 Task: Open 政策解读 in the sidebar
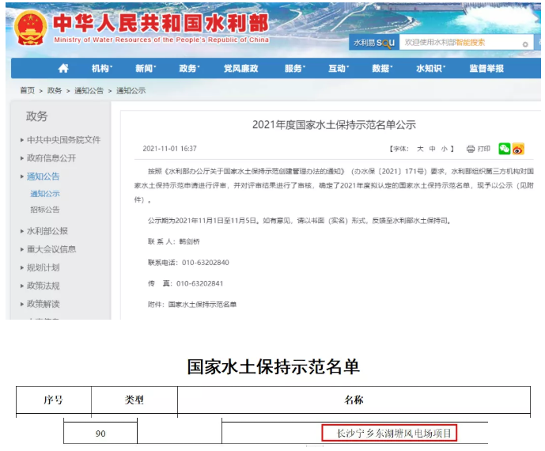tap(43, 304)
